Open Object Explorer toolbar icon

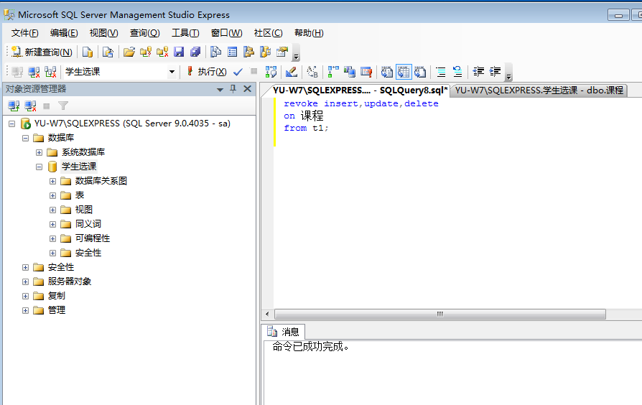click(249, 52)
